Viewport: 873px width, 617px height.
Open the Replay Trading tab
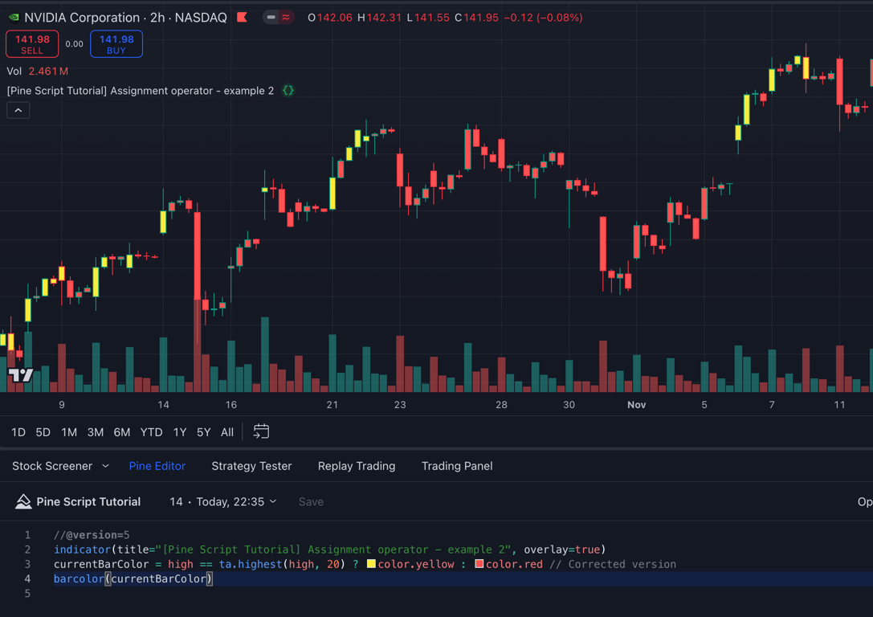[x=357, y=466]
